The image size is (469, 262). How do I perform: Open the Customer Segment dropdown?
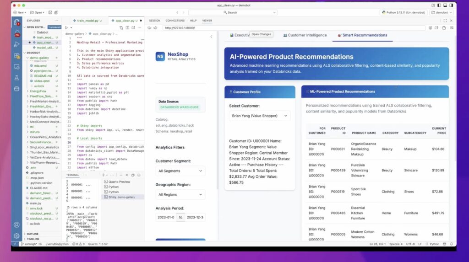click(x=180, y=171)
